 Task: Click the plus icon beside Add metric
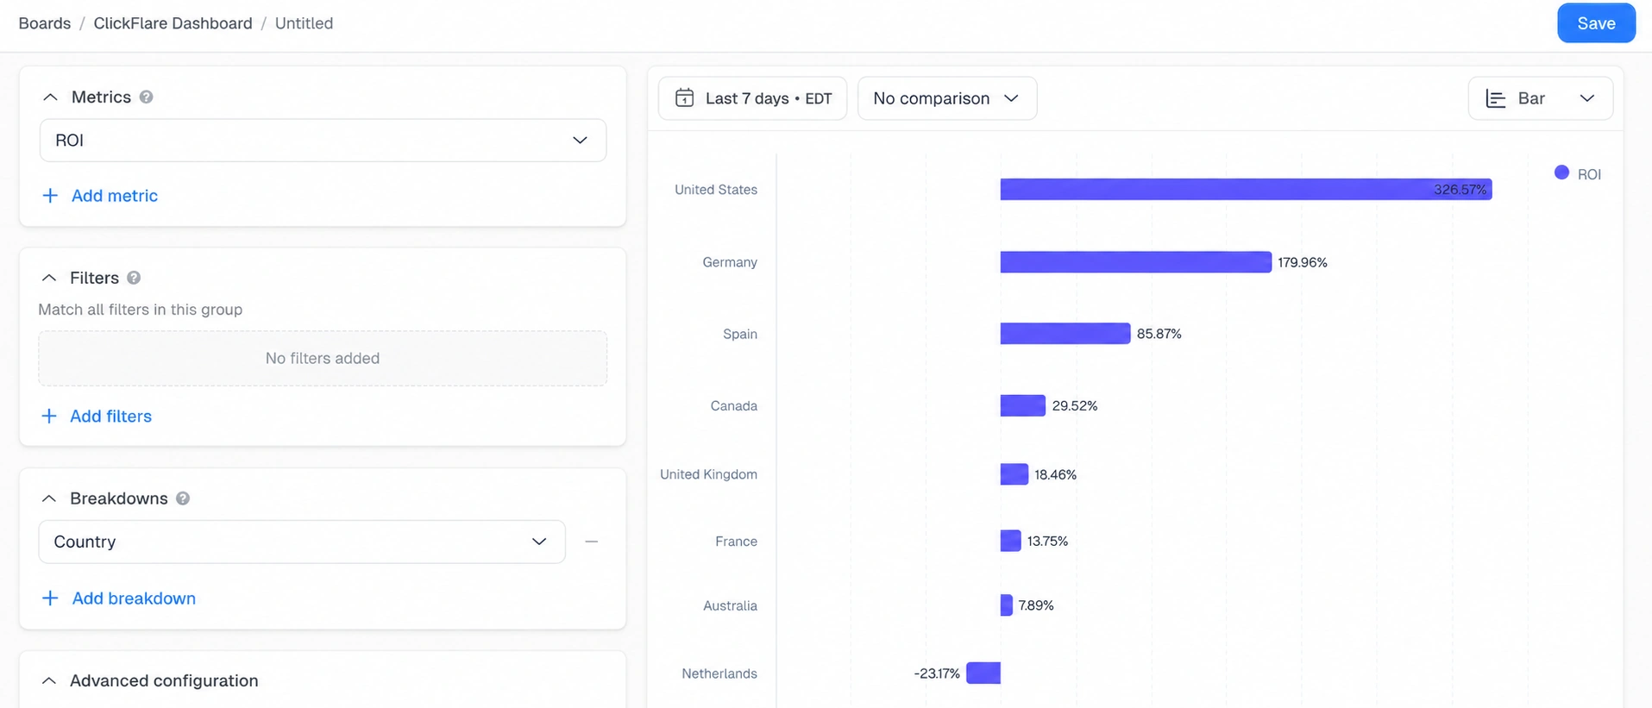click(x=50, y=196)
